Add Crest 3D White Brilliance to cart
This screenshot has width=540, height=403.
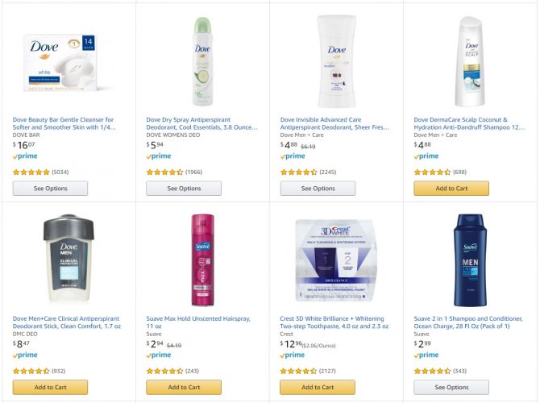(318, 387)
